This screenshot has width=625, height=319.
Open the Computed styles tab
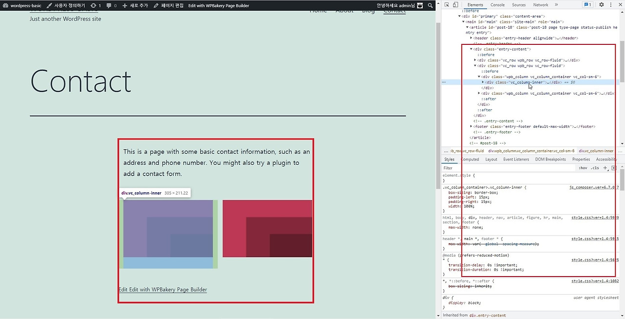point(470,159)
